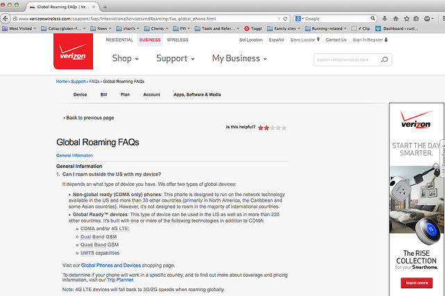Select the Account FAQ category
This screenshot has width=445, height=296.
point(151,94)
